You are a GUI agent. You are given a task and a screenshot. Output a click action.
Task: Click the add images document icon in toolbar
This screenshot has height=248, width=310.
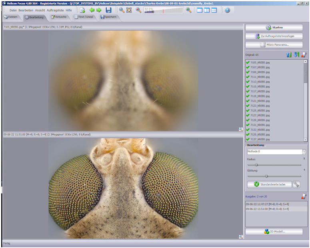point(82,10)
